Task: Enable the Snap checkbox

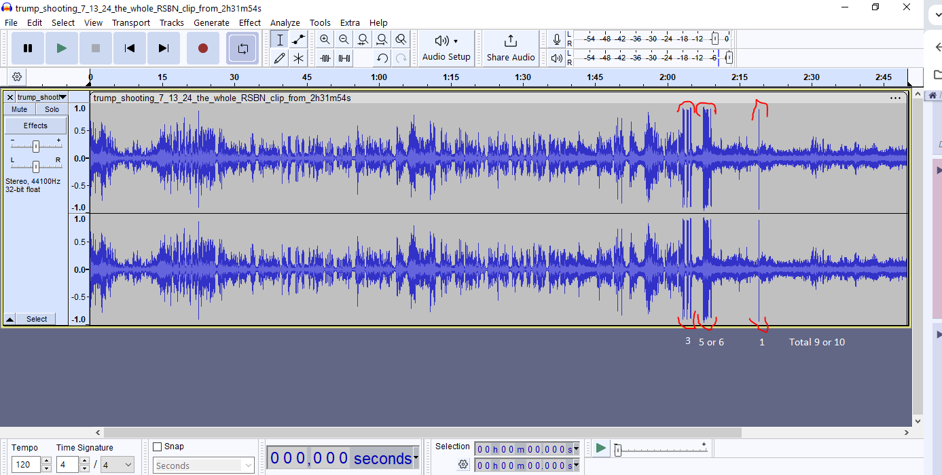Action: pyautogui.click(x=158, y=446)
